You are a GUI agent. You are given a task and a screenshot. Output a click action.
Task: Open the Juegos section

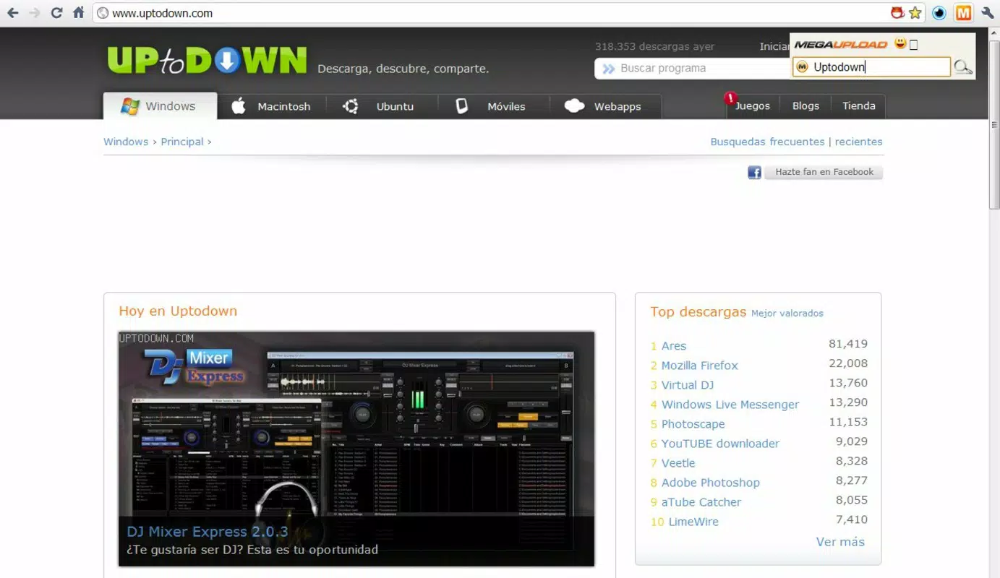pyautogui.click(x=753, y=105)
